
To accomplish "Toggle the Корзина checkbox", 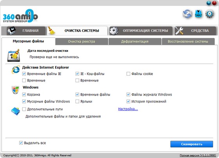I will pyautogui.click(x=24, y=94).
